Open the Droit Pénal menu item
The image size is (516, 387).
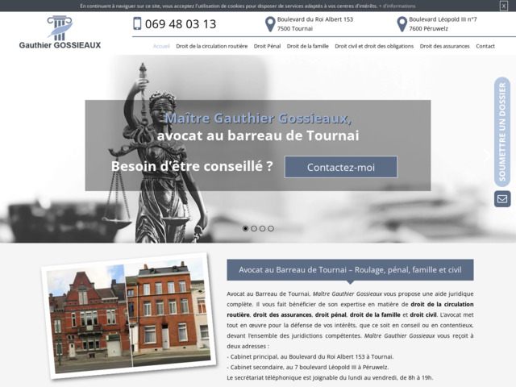(x=267, y=47)
